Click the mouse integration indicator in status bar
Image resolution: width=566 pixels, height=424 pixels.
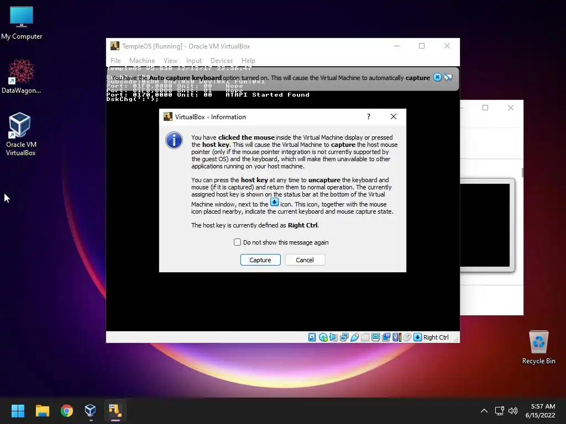pos(407,337)
